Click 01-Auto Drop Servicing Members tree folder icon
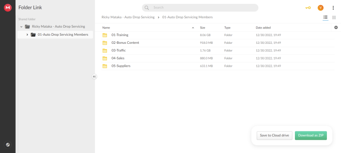 click(33, 35)
